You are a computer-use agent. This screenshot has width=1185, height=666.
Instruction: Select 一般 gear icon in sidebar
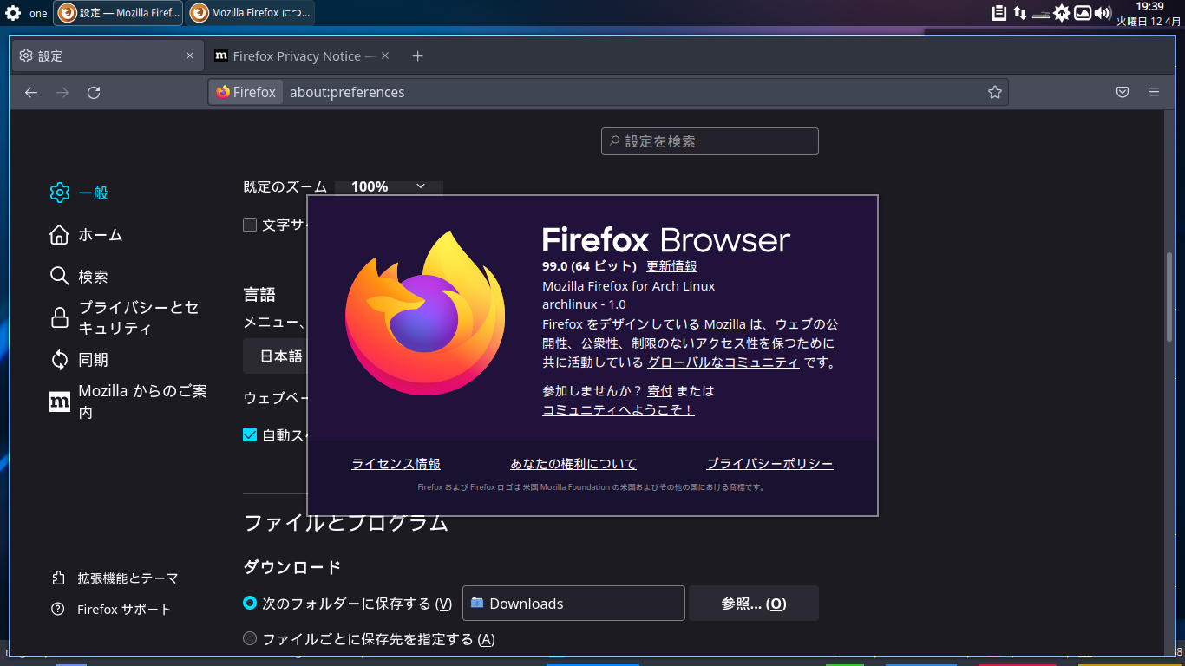(x=59, y=193)
